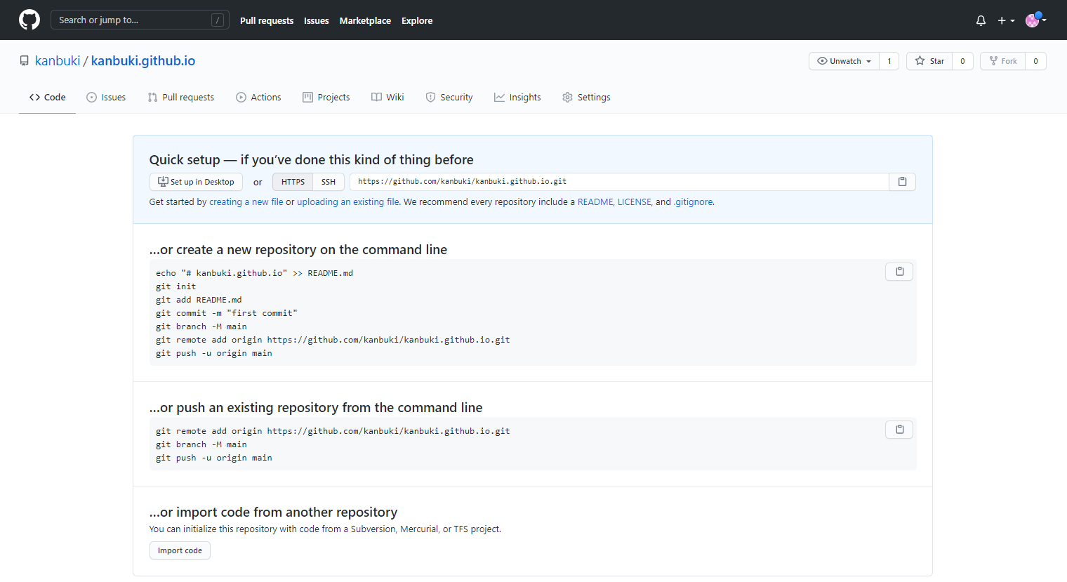Click the GitHub octocat logo

coord(29,20)
